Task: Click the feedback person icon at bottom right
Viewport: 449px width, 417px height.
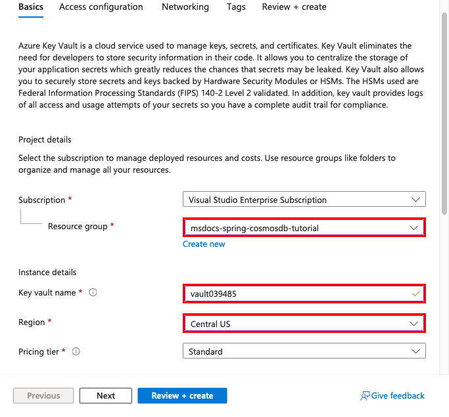Action: pos(365,396)
